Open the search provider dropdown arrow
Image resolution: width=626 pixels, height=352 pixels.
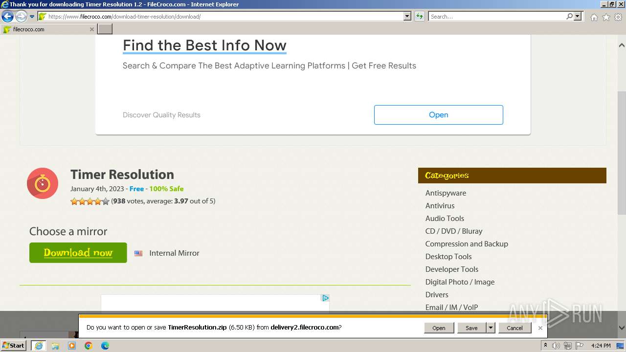point(578,17)
